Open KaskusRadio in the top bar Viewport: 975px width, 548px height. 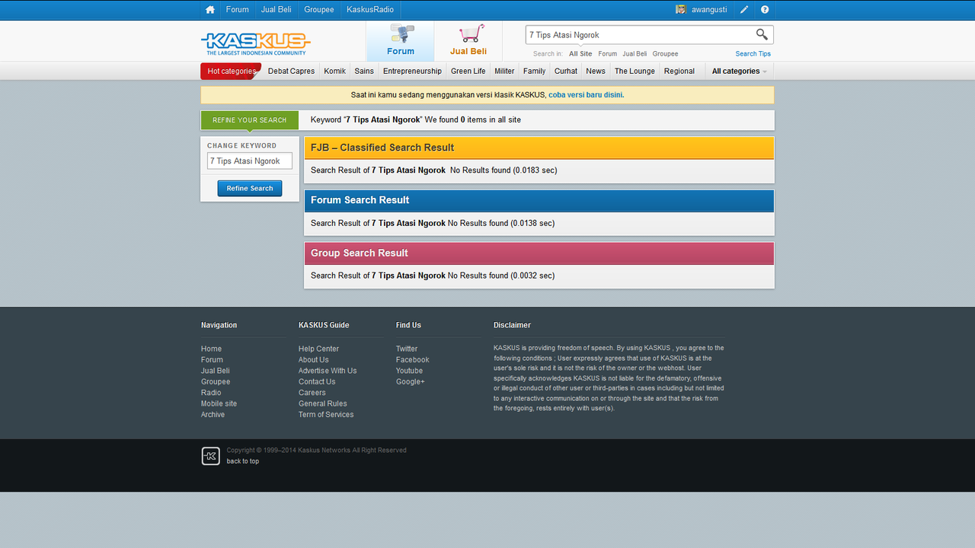(370, 10)
